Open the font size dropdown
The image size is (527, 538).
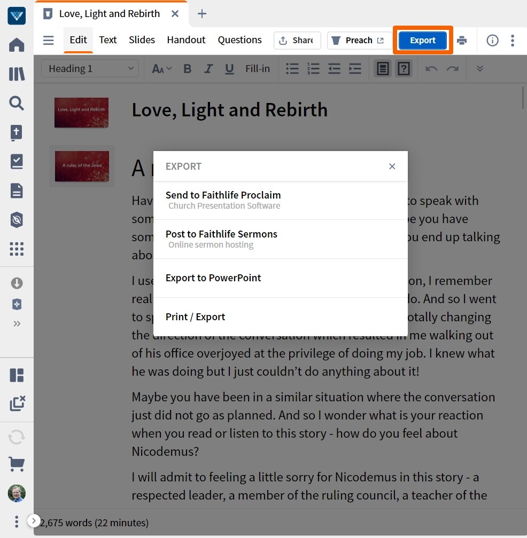tap(162, 69)
